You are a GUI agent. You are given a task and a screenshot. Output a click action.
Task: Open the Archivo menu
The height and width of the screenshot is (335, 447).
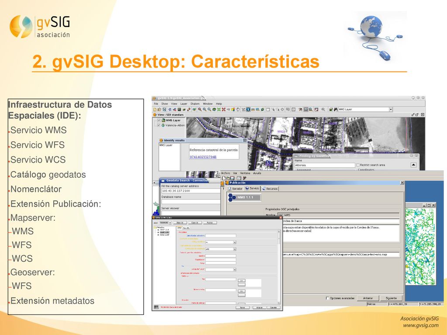click(226, 173)
